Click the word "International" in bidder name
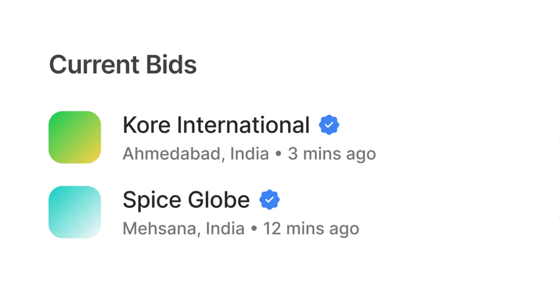This screenshot has height=304, width=560. [x=243, y=125]
